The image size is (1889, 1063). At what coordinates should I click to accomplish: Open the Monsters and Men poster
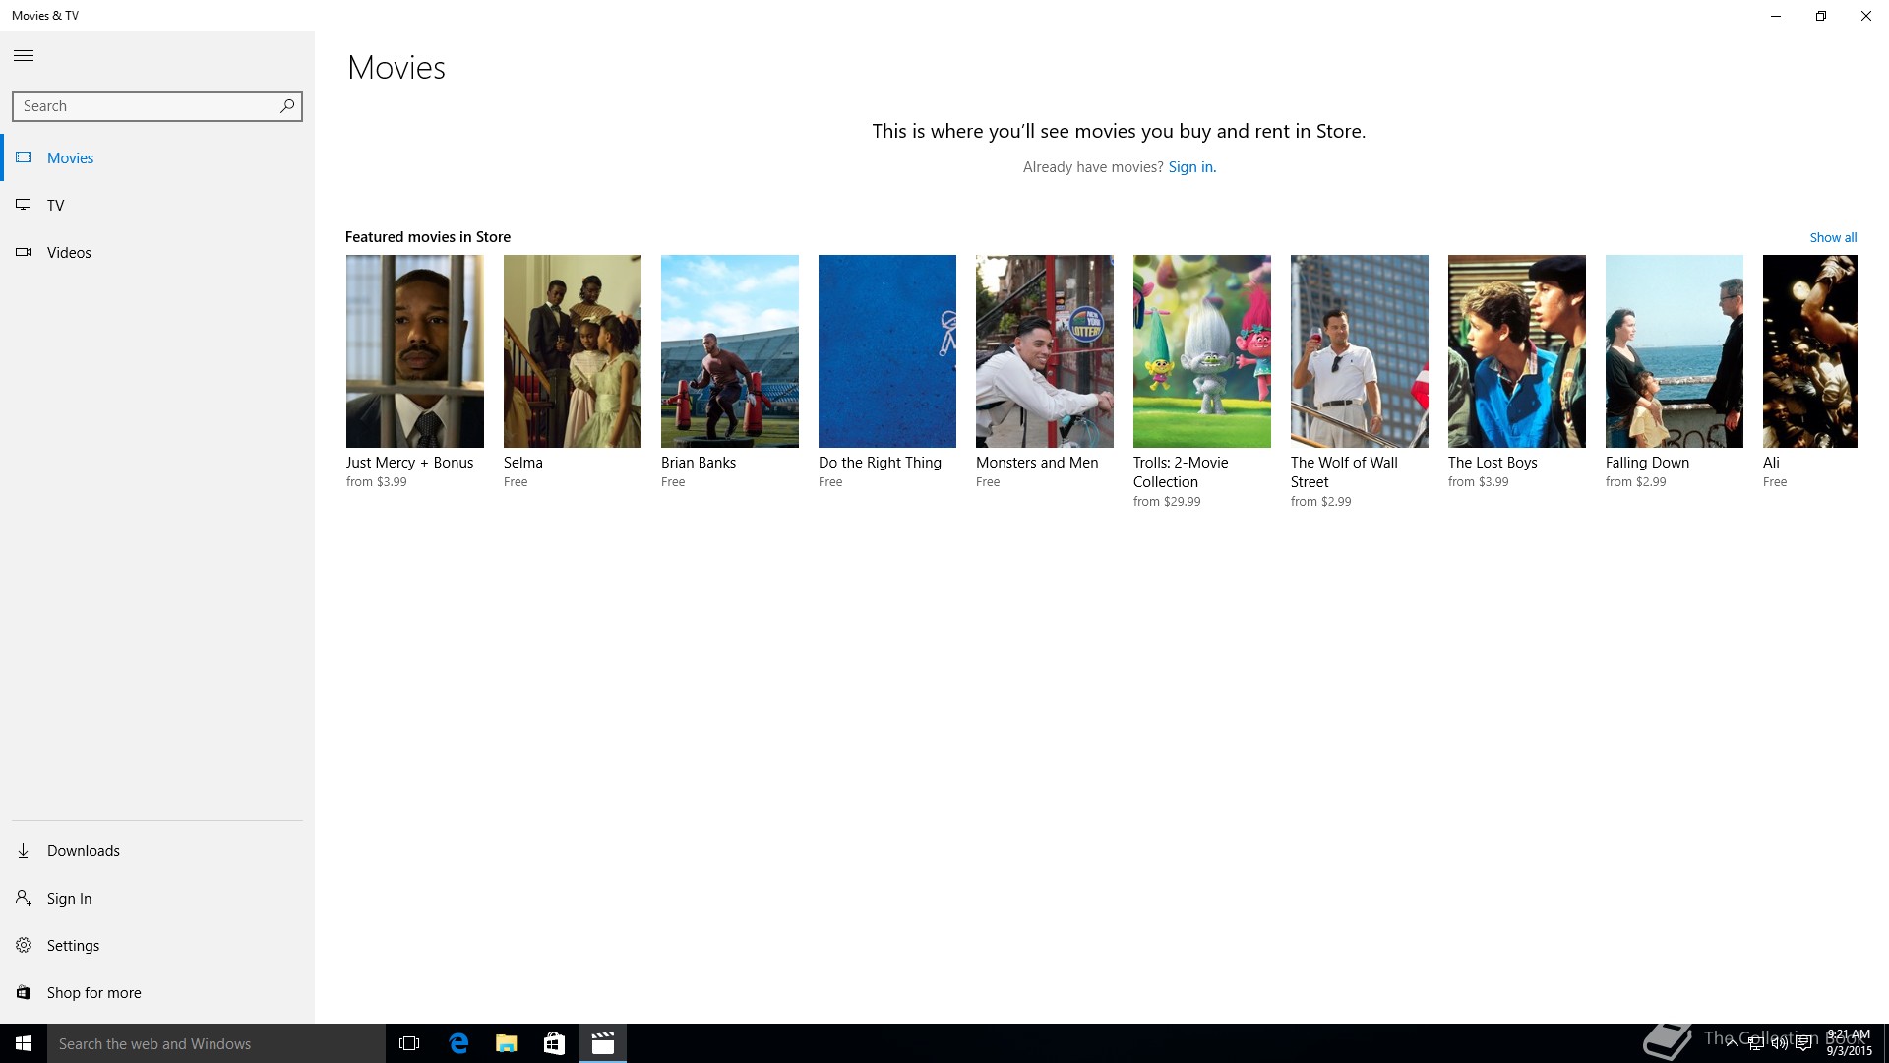click(x=1045, y=351)
